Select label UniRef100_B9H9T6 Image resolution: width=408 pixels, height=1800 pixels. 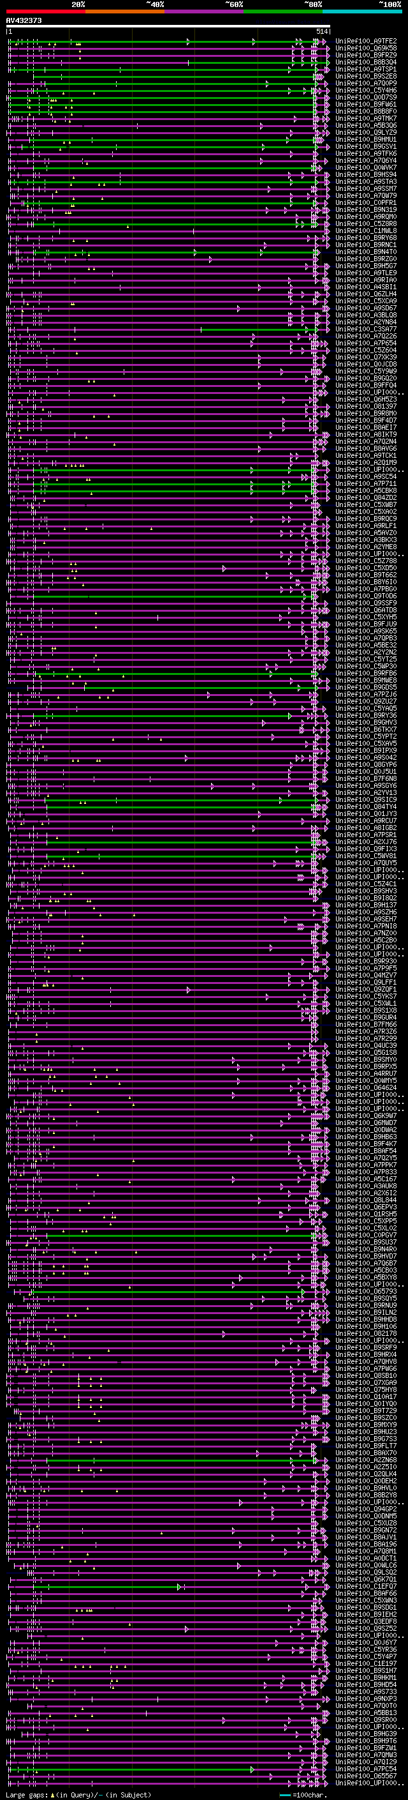[x=366, y=1741]
